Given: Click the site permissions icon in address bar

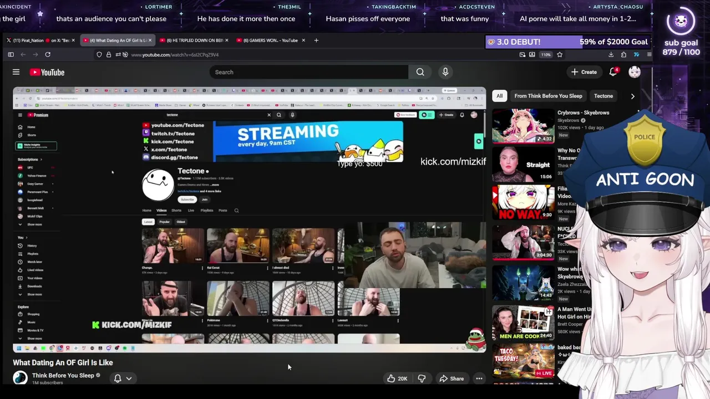Looking at the screenshot, I should [118, 54].
